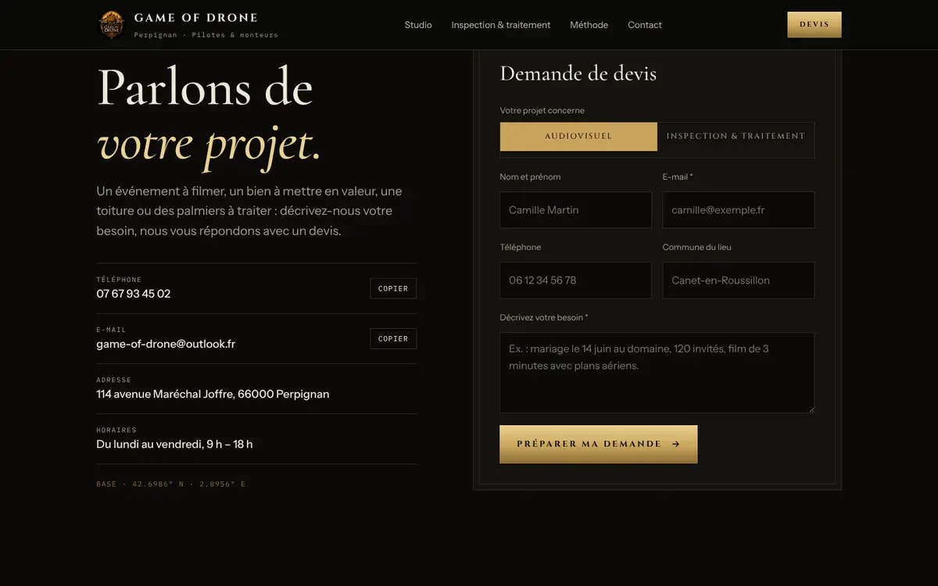The height and width of the screenshot is (586, 938).
Task: Click phone number 07 67 93 45 02
Action: pos(134,294)
